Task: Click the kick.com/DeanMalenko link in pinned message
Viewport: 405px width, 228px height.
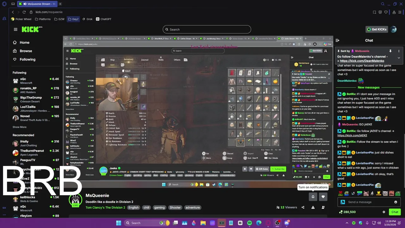Action: [362, 61]
